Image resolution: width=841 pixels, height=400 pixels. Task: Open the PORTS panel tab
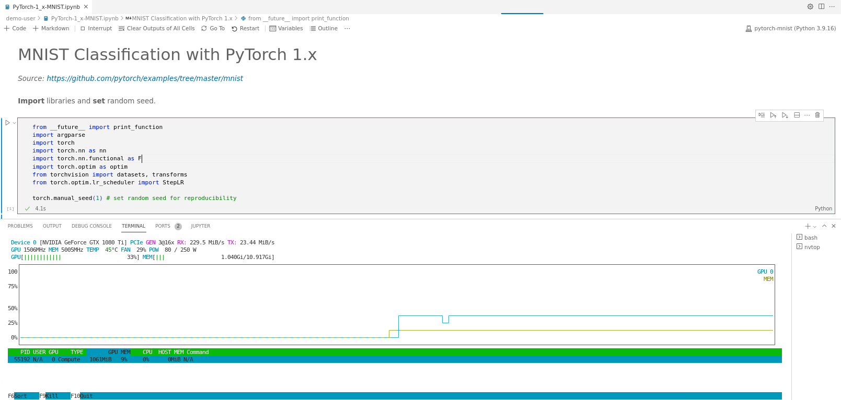[168, 226]
